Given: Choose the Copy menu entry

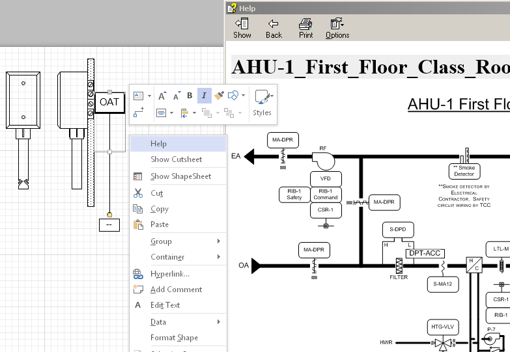Looking at the screenshot, I should pos(178,209).
